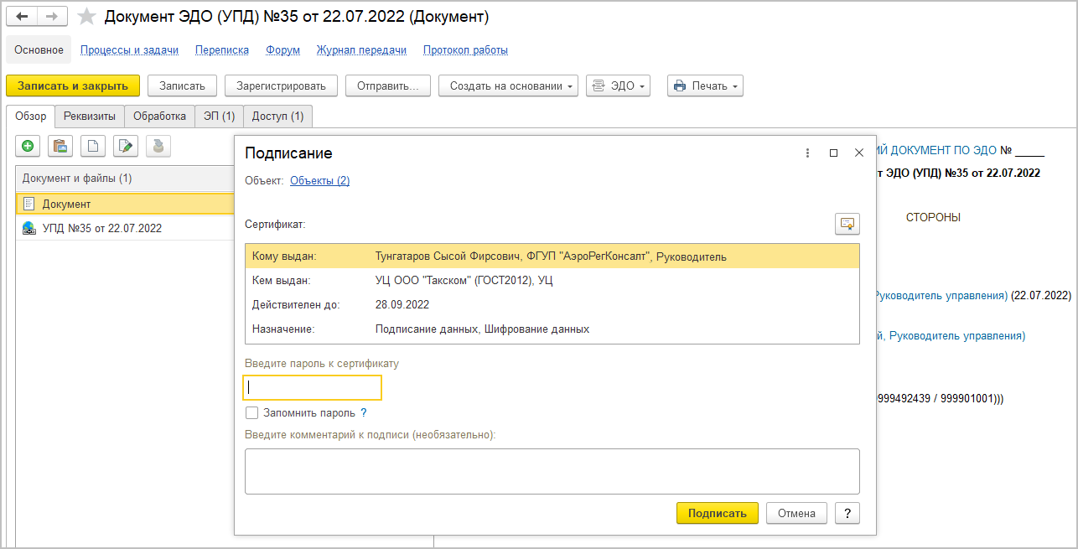Expand Создать на основании dropdown
Viewport: 1078px width, 549px height.
508,85
